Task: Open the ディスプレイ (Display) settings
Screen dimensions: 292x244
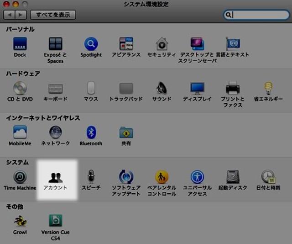Action: [197, 88]
